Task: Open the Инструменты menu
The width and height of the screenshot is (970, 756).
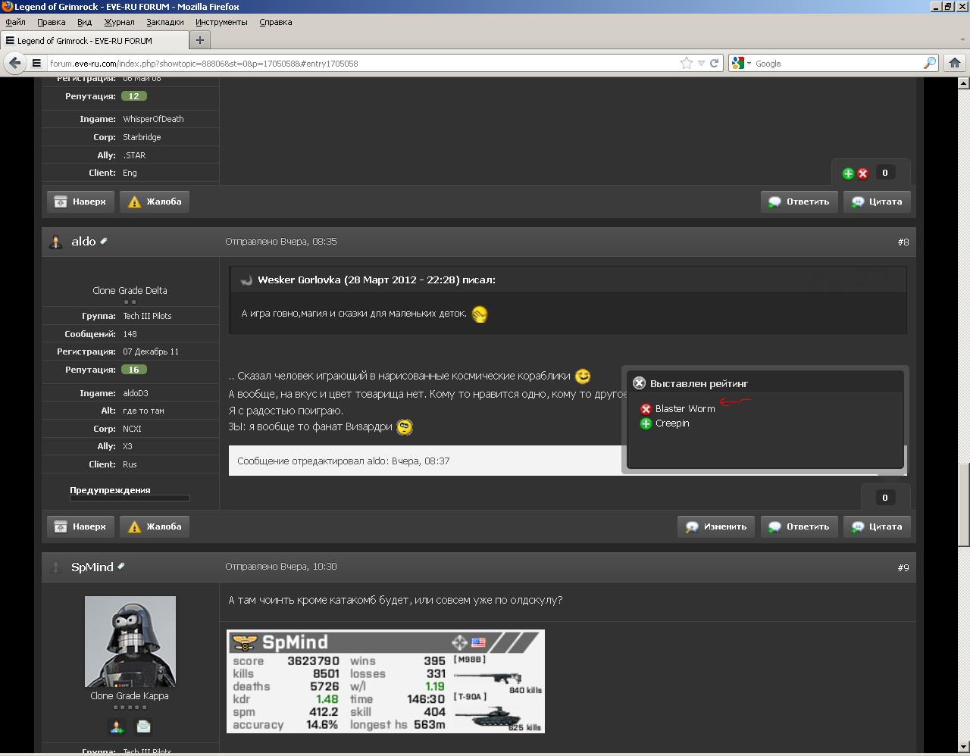Action: coord(221,22)
